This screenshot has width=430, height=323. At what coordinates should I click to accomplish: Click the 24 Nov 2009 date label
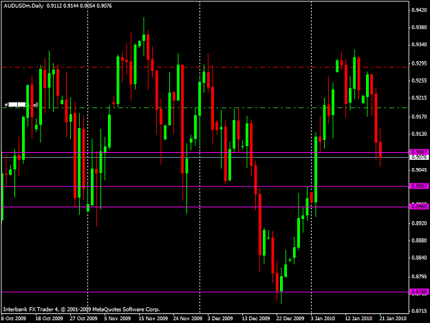(188, 318)
